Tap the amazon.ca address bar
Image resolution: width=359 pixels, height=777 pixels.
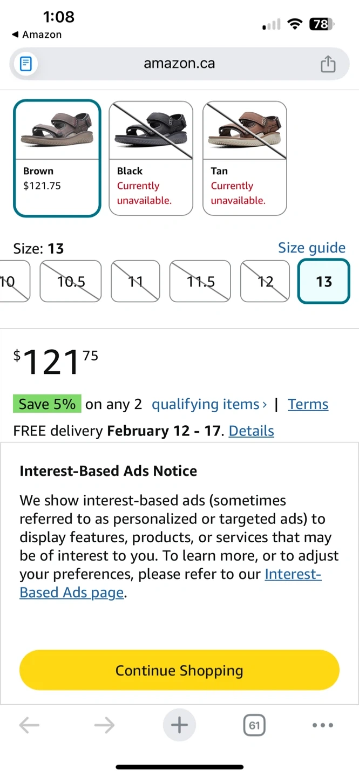point(179,64)
